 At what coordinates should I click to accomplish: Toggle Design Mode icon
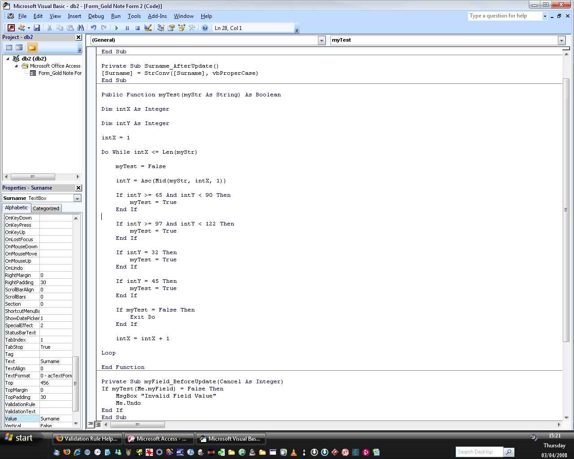pyautogui.click(x=148, y=28)
